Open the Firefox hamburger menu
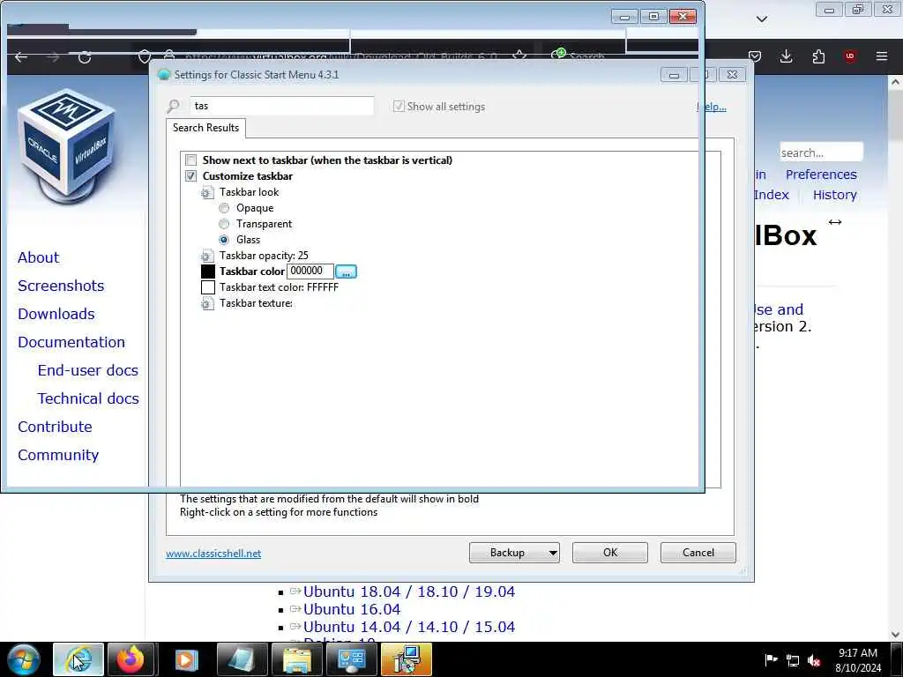Screen dimensions: 903x677 click(x=882, y=56)
